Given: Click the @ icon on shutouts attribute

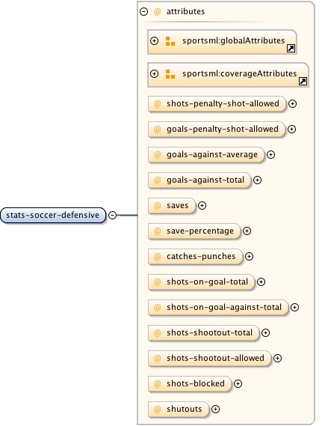Looking at the screenshot, I should (x=157, y=410).
